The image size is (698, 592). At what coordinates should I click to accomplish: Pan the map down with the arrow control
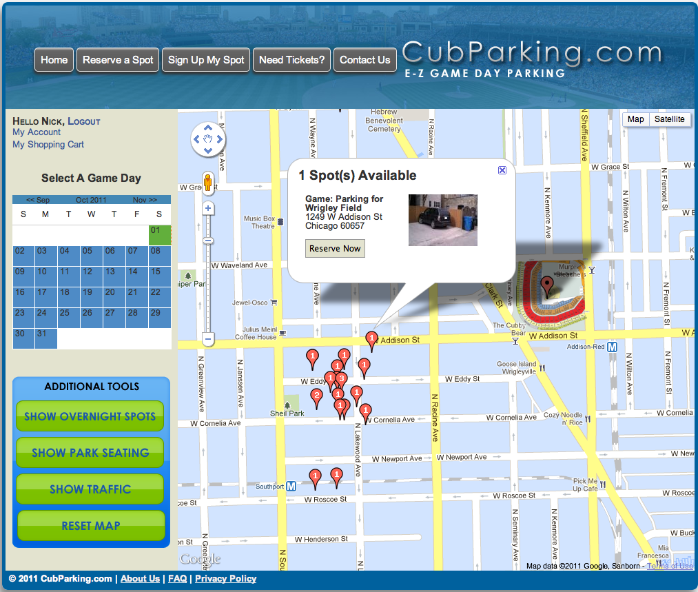pos(208,150)
